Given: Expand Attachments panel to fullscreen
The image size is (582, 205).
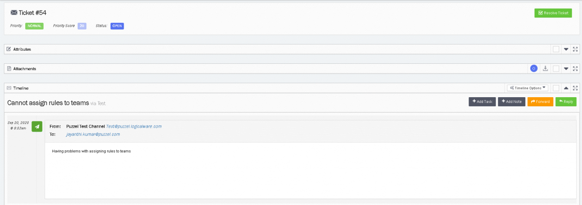Looking at the screenshot, I should (x=575, y=69).
